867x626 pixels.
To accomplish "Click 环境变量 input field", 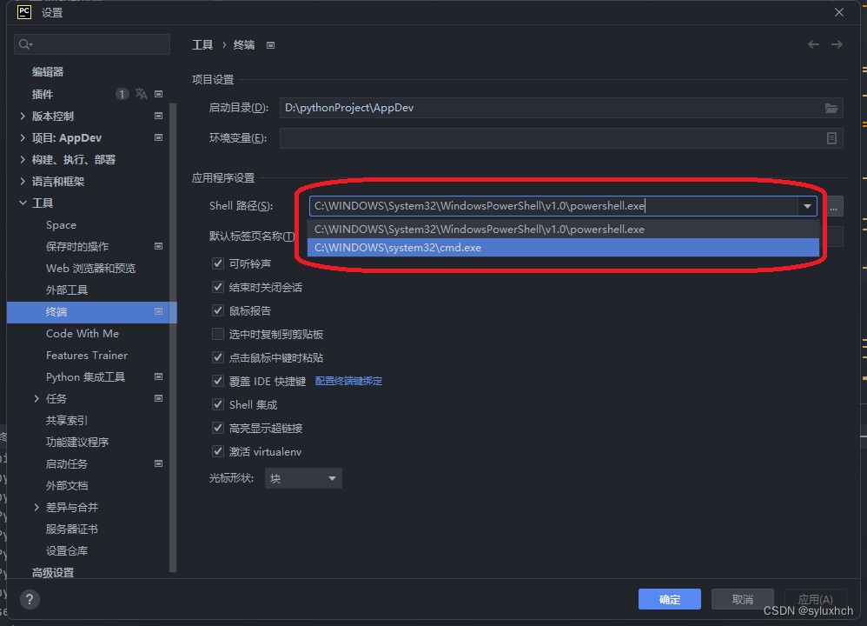I will coord(561,138).
